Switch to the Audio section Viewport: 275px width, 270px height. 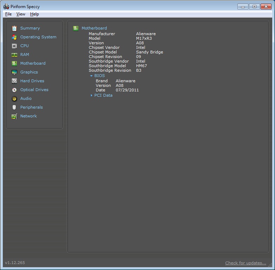coord(26,98)
